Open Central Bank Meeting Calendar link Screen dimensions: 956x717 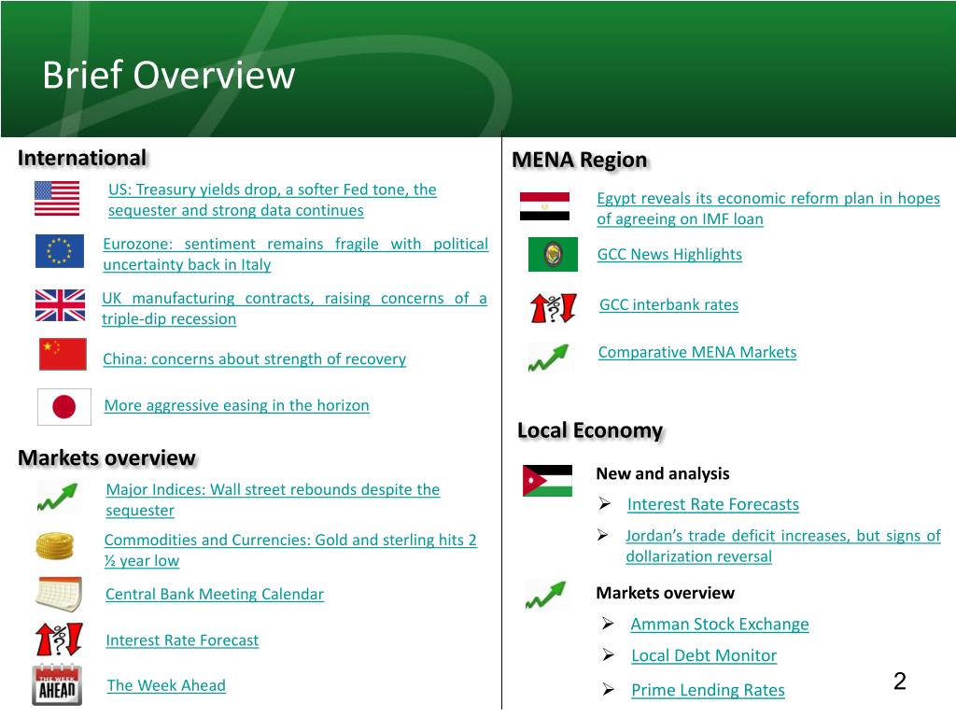[215, 594]
